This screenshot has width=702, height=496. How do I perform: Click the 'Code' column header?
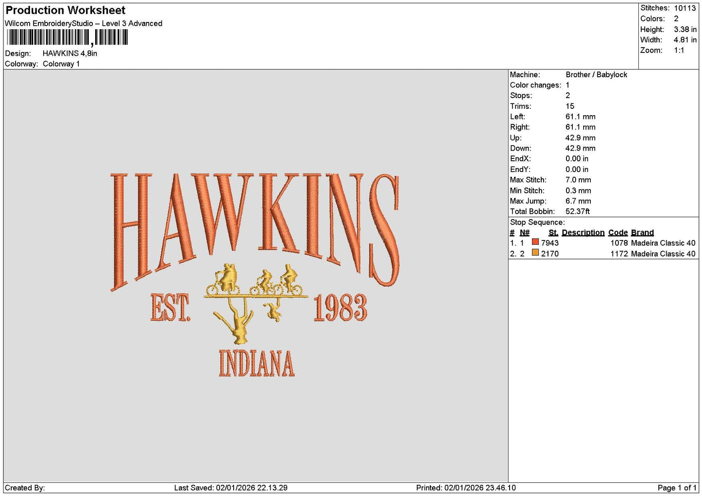(618, 233)
